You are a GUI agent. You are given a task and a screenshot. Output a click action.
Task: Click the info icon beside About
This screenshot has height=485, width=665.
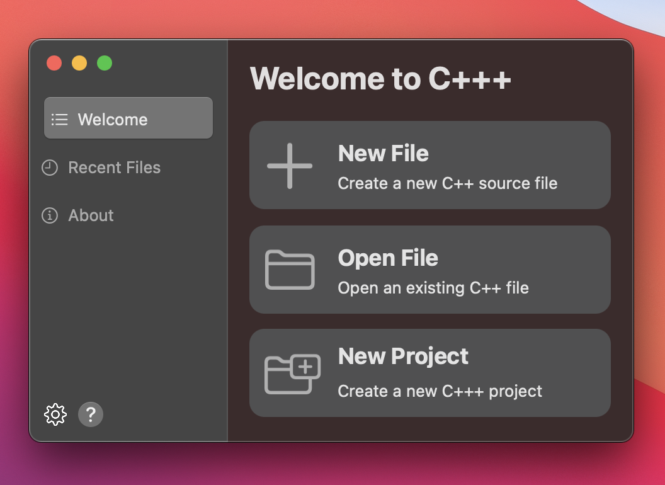tap(50, 215)
